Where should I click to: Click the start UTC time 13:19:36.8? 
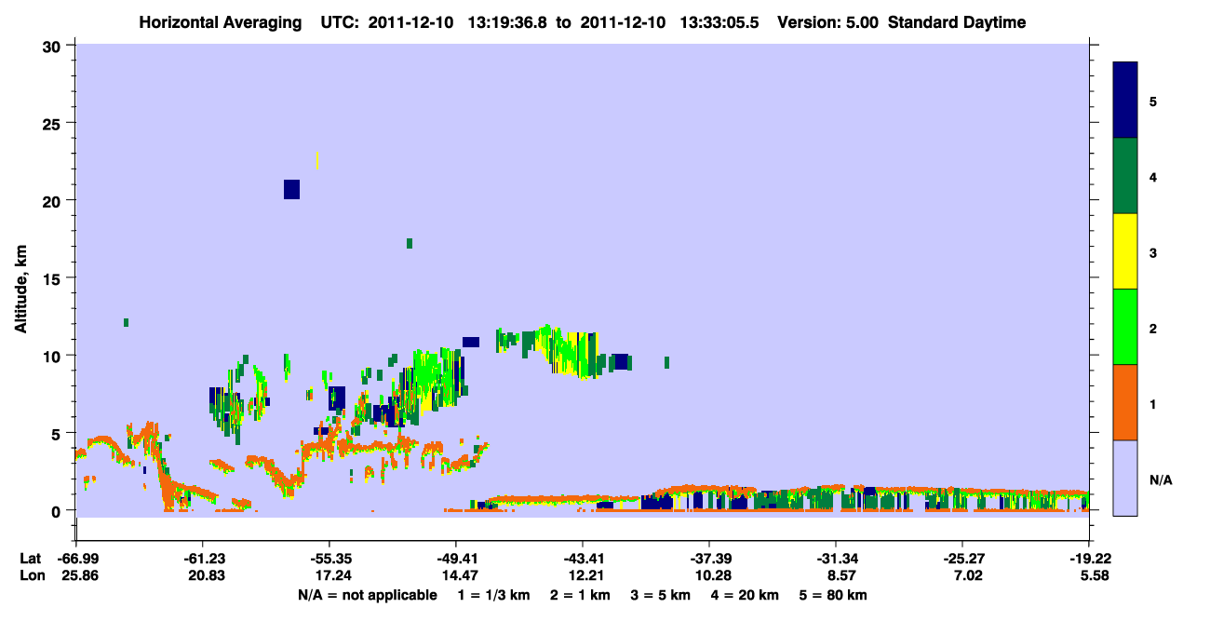(x=508, y=22)
